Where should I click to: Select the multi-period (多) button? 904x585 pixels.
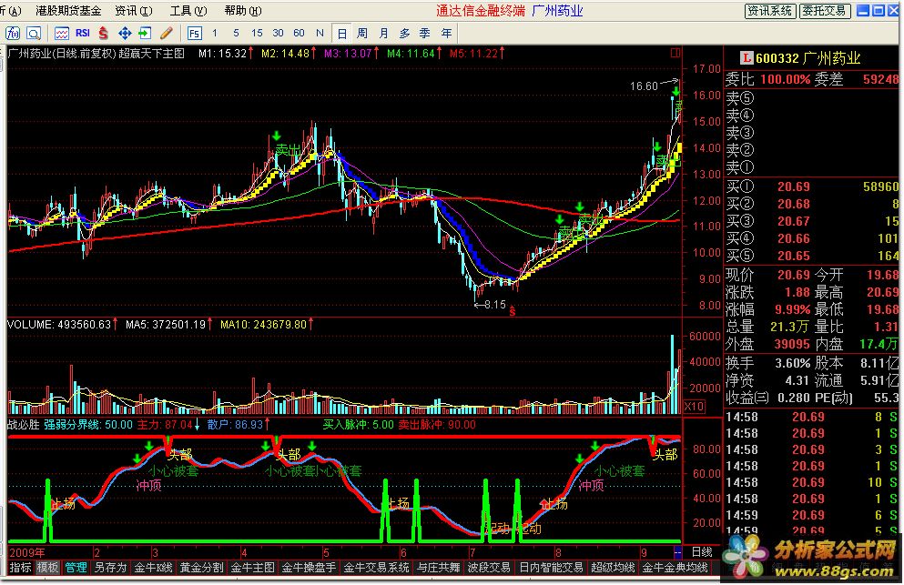point(404,34)
